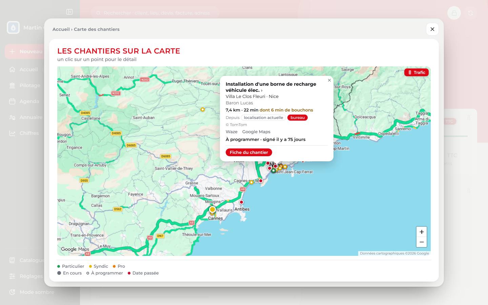Click the Données cartographiques attribution

(394, 253)
